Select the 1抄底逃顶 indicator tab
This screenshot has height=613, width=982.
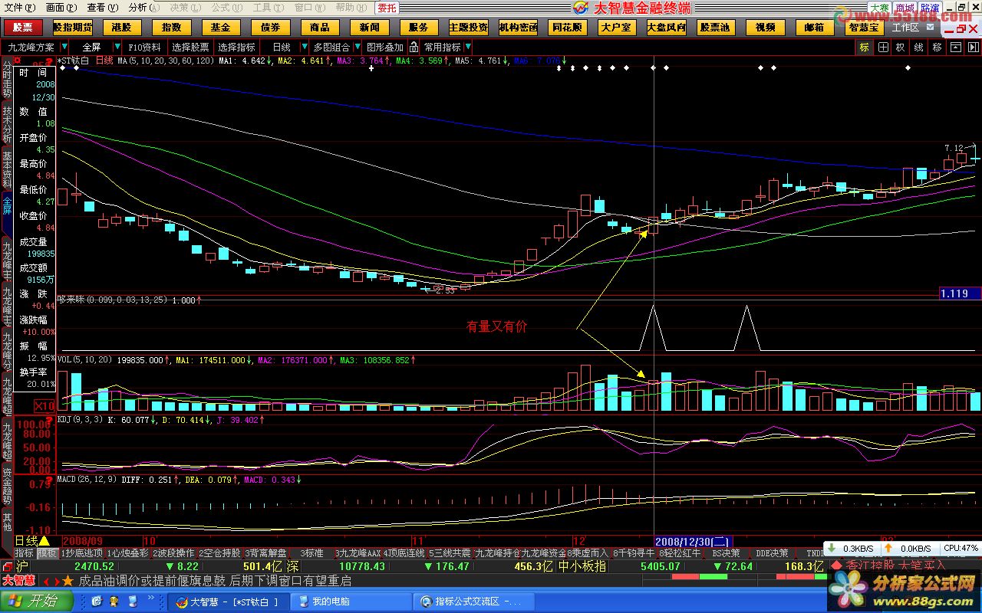(81, 552)
